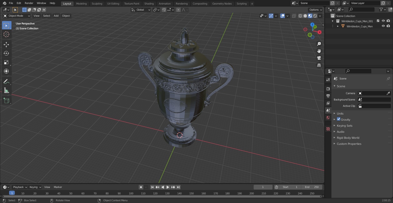Click the Zoom view magnifier icon

click(319, 44)
